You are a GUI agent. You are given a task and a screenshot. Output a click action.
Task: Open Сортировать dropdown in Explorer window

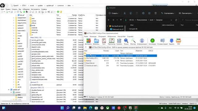point(168,13)
